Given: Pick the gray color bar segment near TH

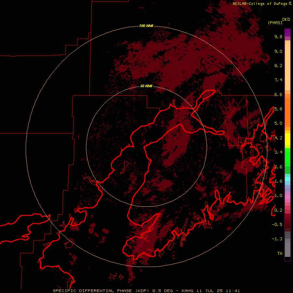Looking at the screenshot, I should click(287, 249).
